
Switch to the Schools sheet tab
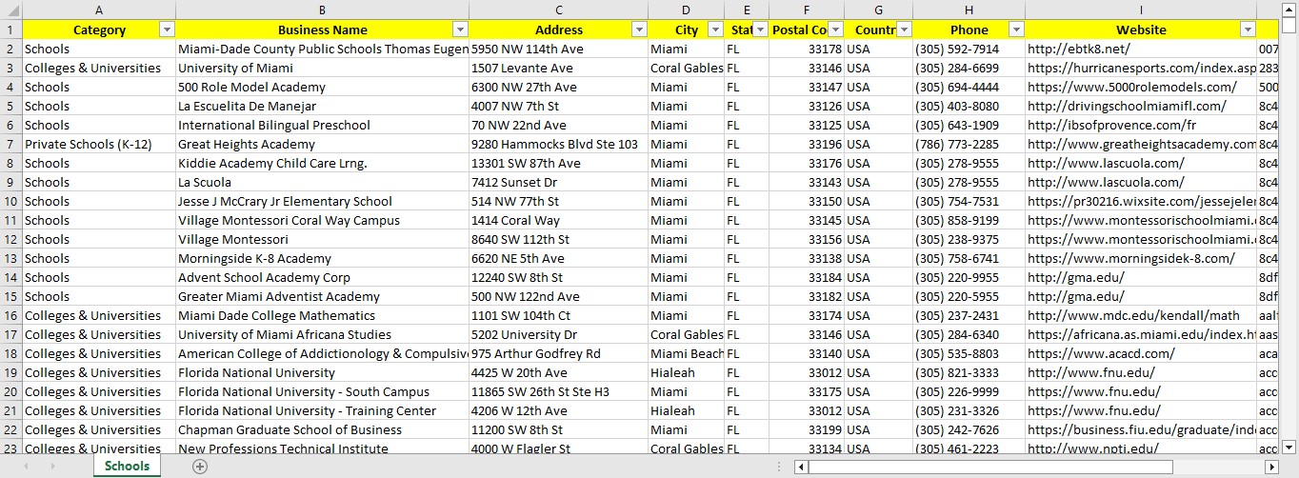pos(127,466)
